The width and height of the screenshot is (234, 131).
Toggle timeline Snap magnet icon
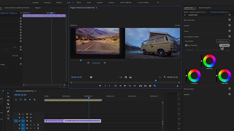click(x=21, y=100)
